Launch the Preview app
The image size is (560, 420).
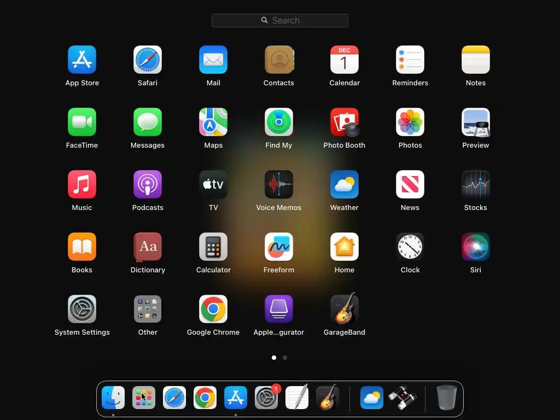coord(476,122)
